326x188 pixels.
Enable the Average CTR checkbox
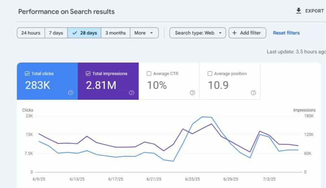click(x=149, y=74)
